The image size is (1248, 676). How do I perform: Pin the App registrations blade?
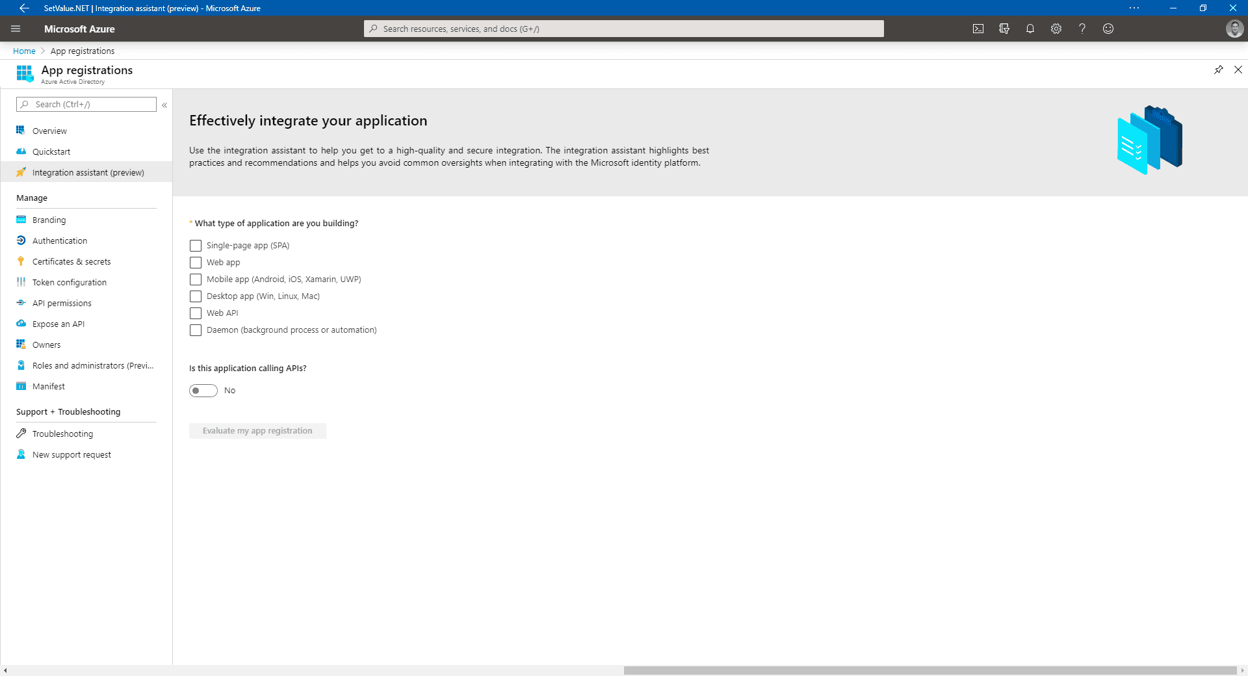pos(1219,70)
